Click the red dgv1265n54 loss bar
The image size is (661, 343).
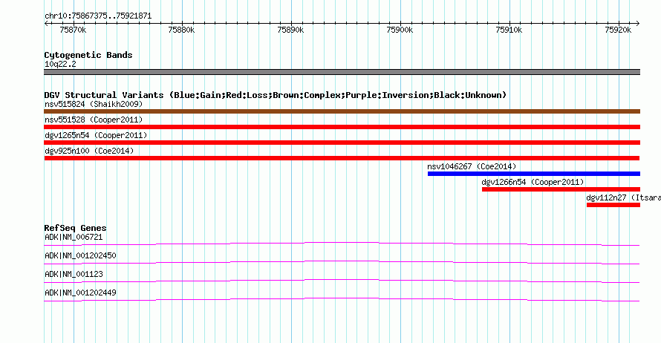(342, 143)
